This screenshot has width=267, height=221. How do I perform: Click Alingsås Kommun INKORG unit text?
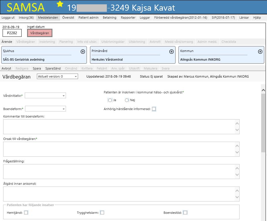click(x=200, y=59)
